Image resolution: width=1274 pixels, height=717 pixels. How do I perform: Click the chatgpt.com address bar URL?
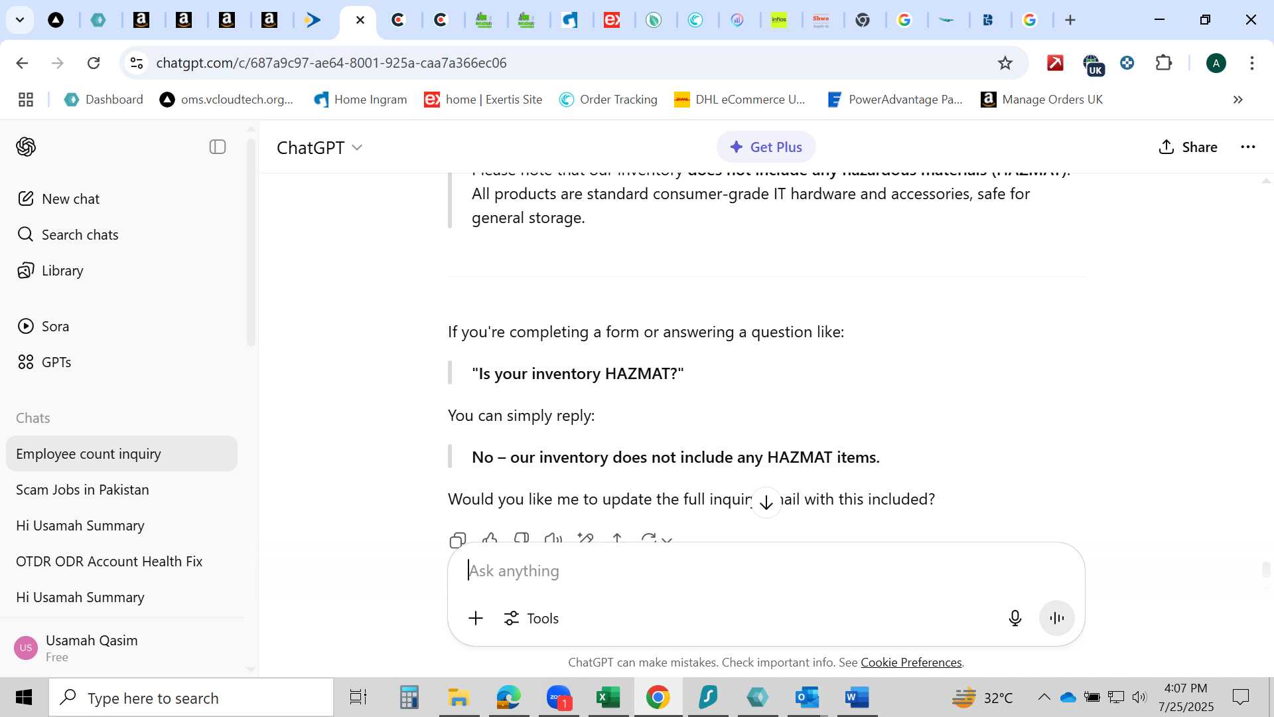click(331, 63)
